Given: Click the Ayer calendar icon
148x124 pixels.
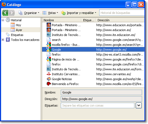Looking at the screenshot, I should click(13, 30).
